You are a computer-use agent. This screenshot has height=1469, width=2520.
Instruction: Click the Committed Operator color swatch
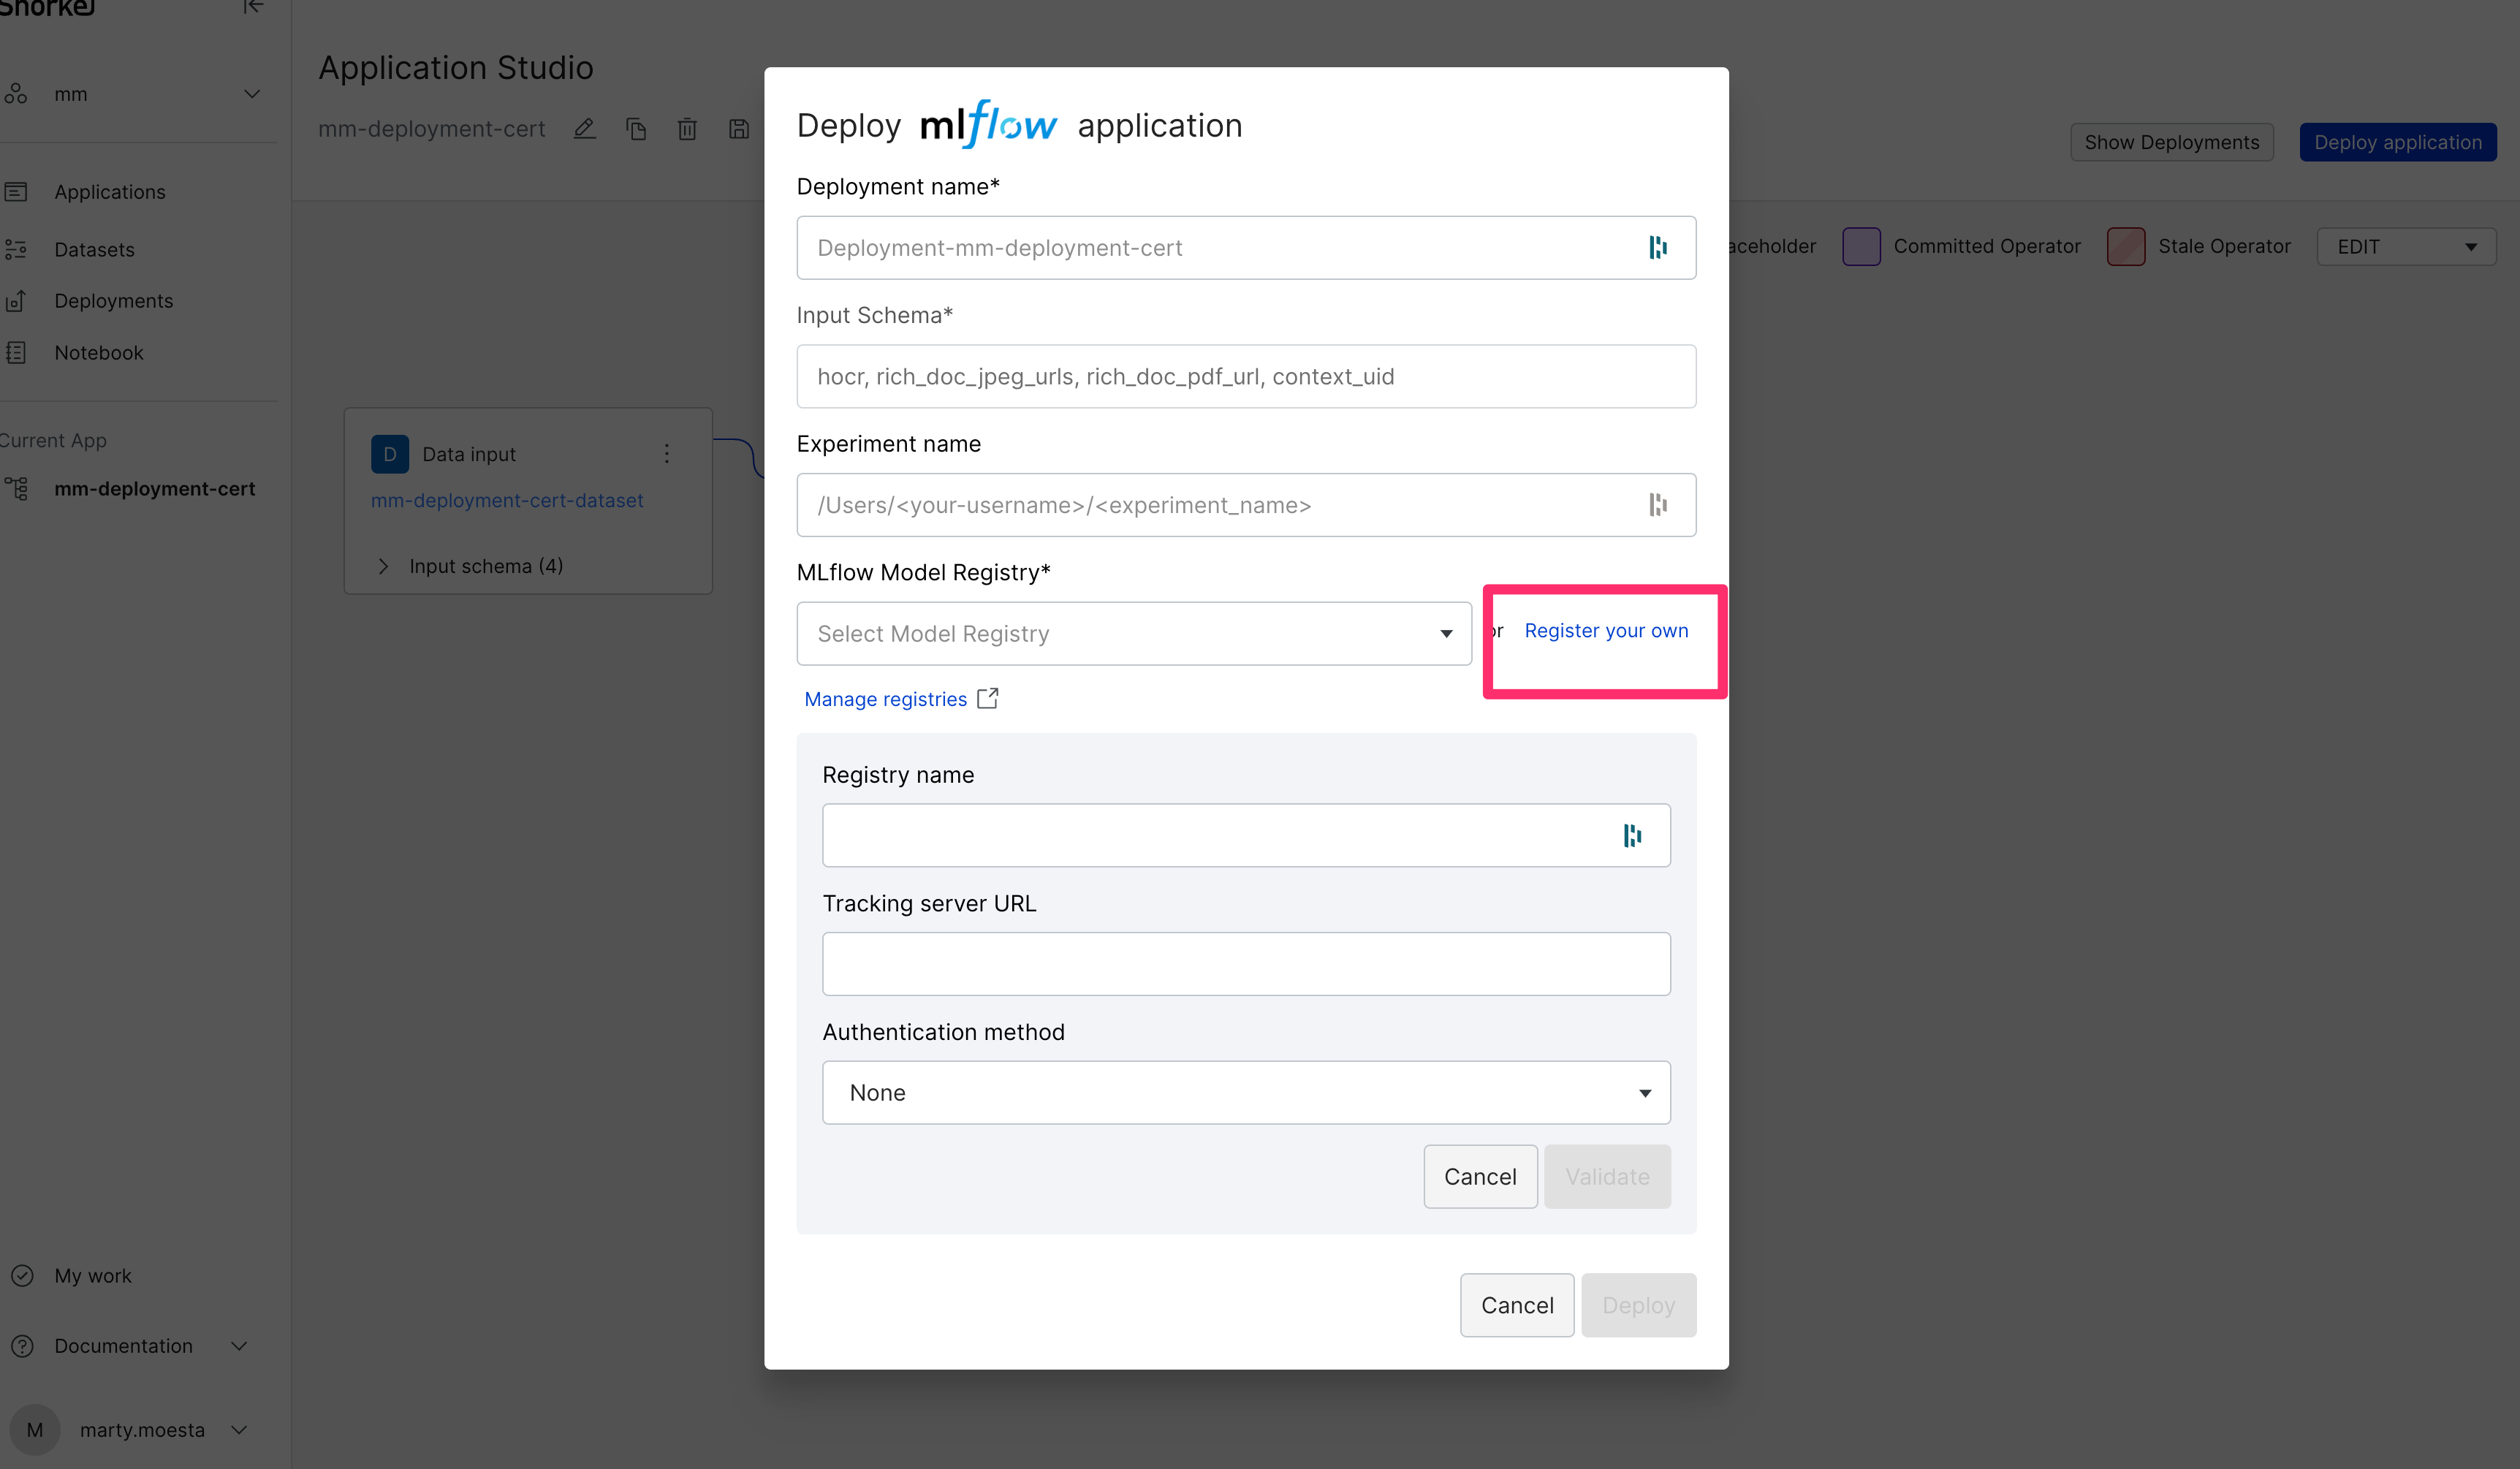point(1861,246)
